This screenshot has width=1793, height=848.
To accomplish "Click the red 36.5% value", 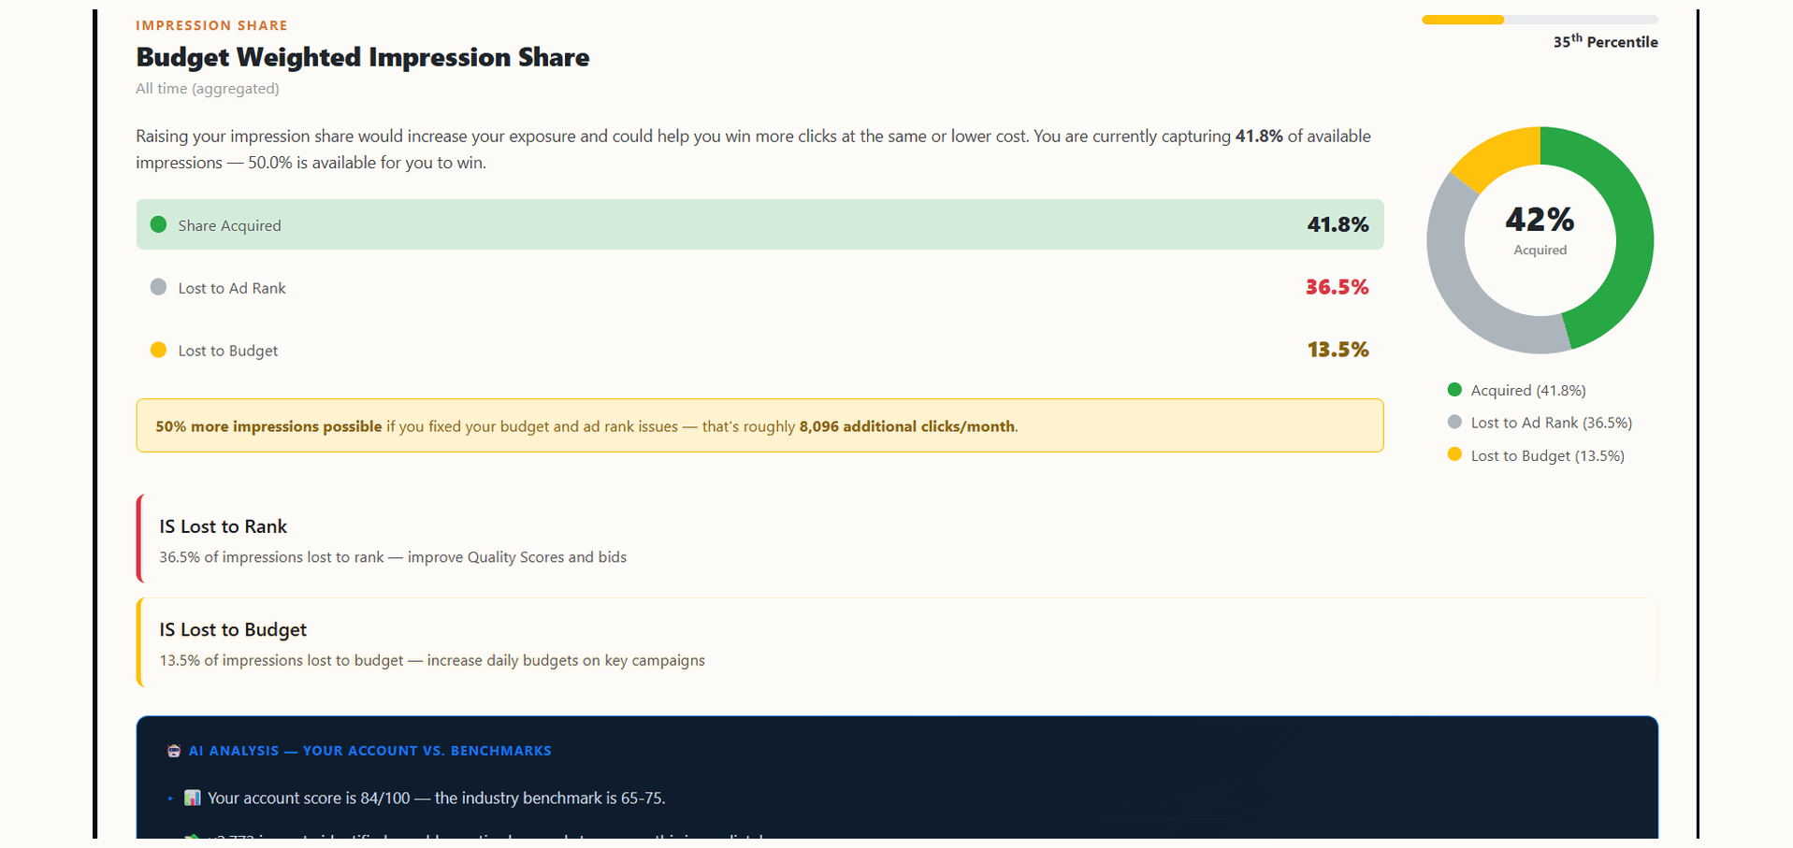I will pyautogui.click(x=1337, y=287).
